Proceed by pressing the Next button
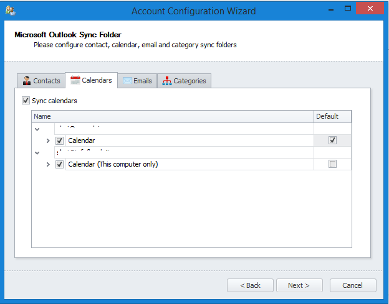Image resolution: width=389 pixels, height=304 pixels. click(299, 285)
